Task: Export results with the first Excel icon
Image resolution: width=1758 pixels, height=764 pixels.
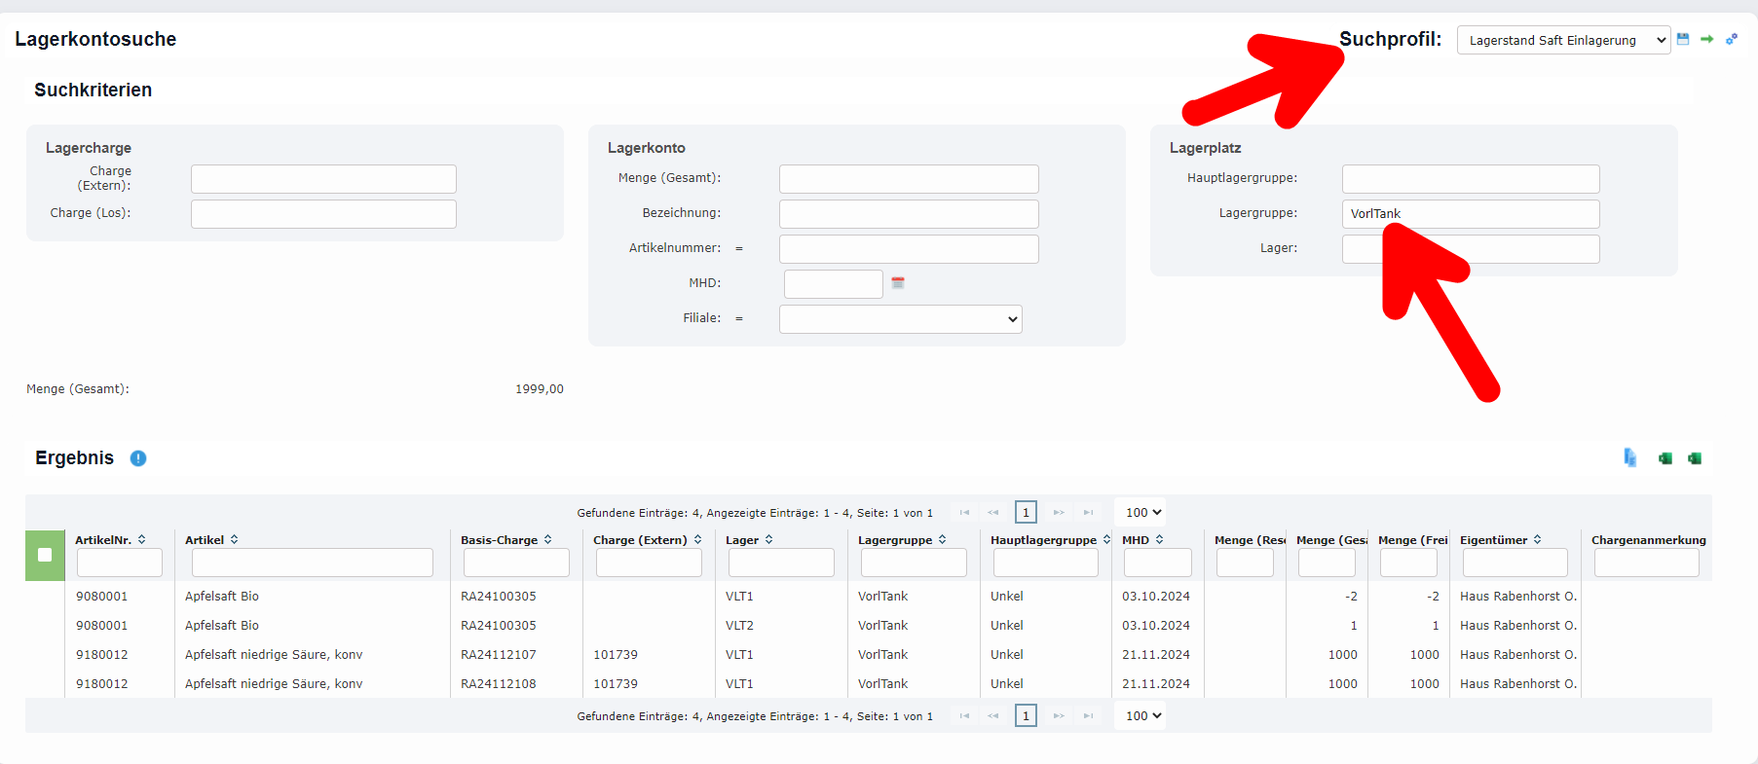Action: 1665,458
